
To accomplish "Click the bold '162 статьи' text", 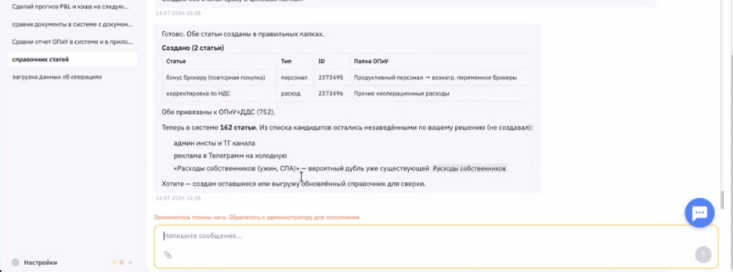I will point(238,127).
